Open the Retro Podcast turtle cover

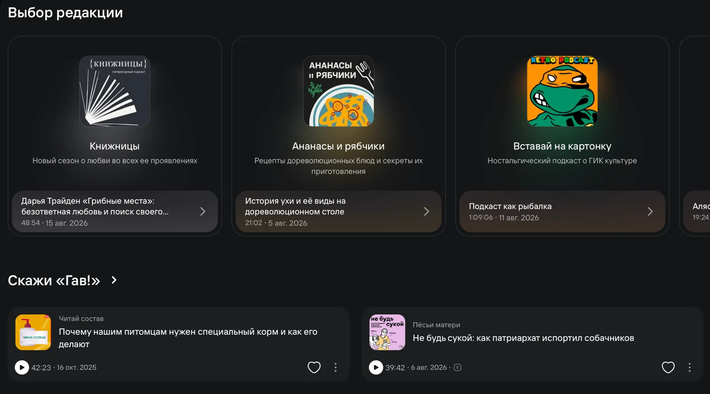(562, 91)
